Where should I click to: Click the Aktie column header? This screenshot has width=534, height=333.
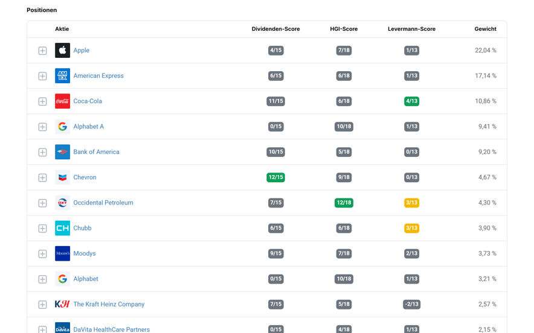coord(62,29)
